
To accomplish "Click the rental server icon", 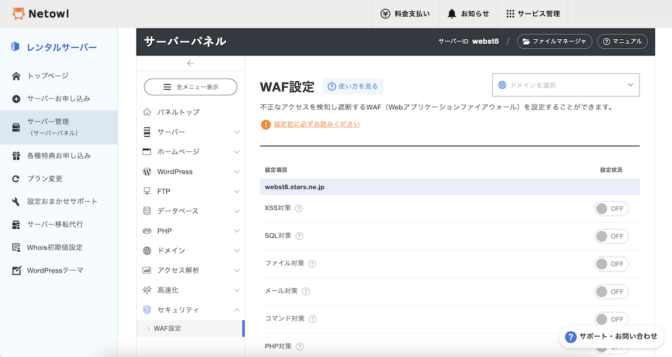I will pyautogui.click(x=16, y=47).
